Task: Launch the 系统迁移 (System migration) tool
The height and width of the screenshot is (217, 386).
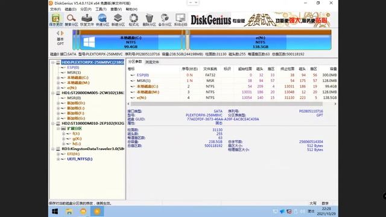Action: click(180, 20)
